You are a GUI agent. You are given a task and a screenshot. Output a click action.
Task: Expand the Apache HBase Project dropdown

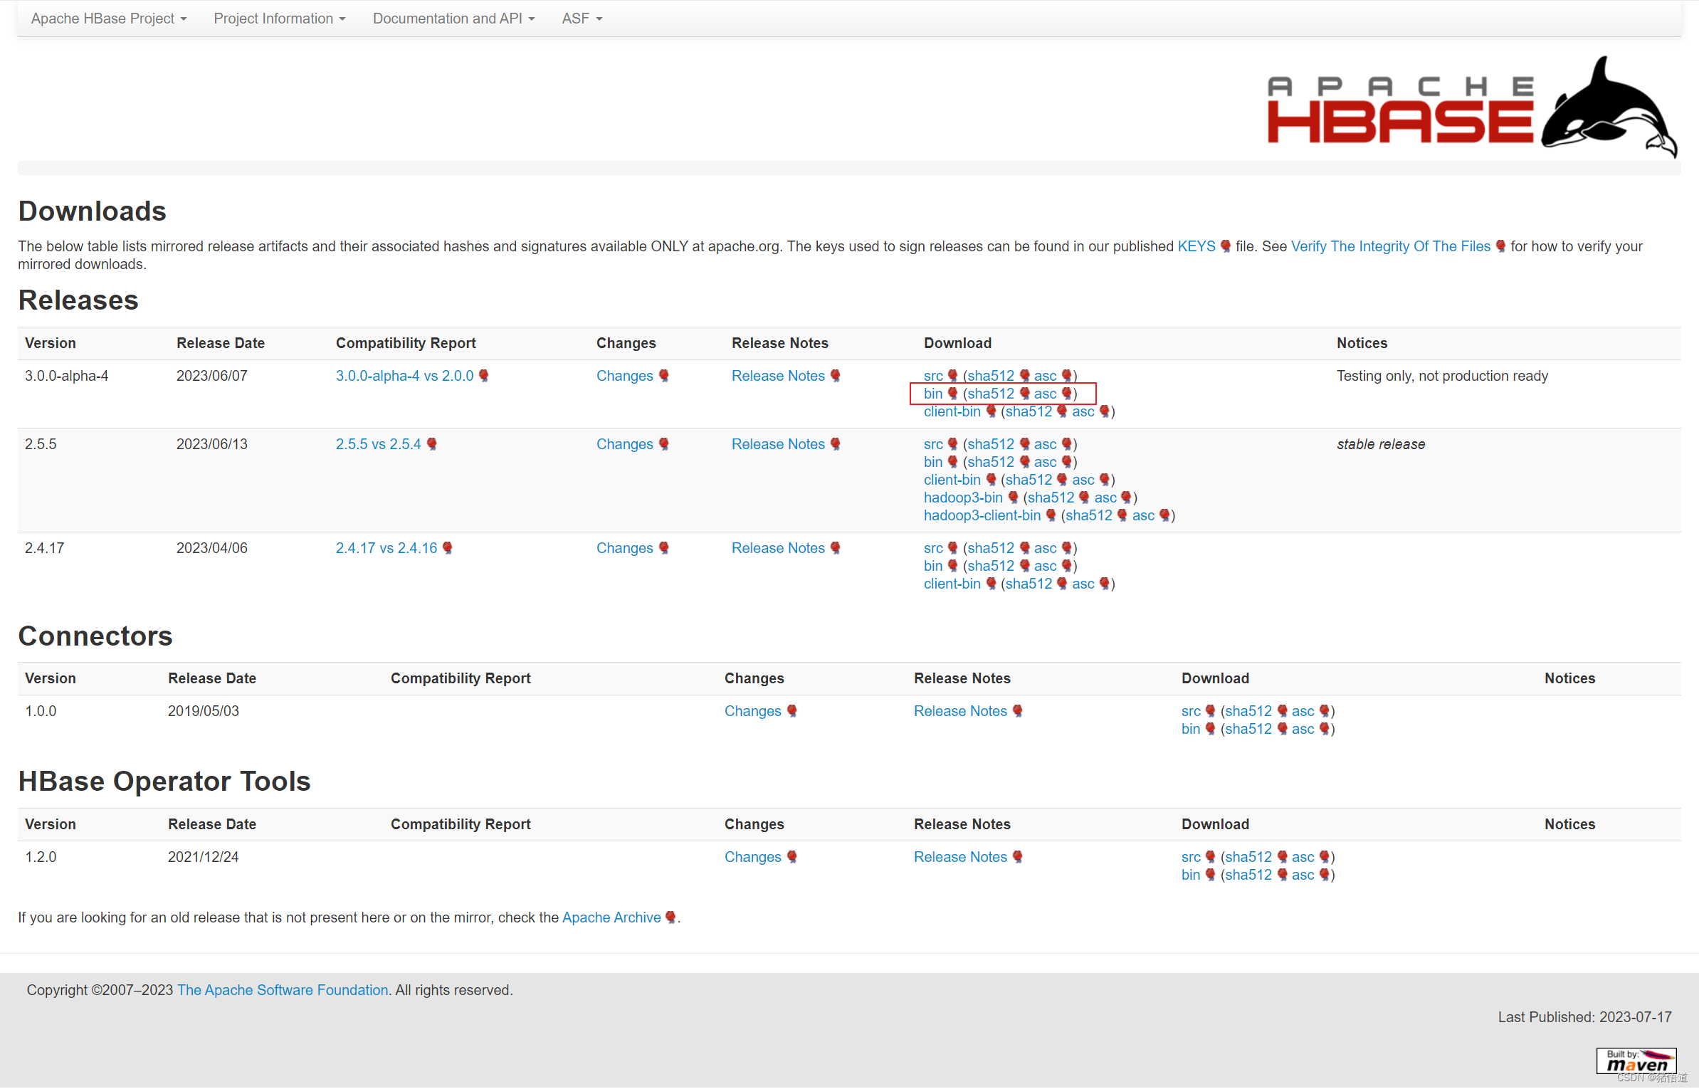coord(108,19)
